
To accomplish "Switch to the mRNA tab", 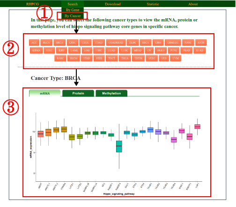I will pyautogui.click(x=45, y=93).
